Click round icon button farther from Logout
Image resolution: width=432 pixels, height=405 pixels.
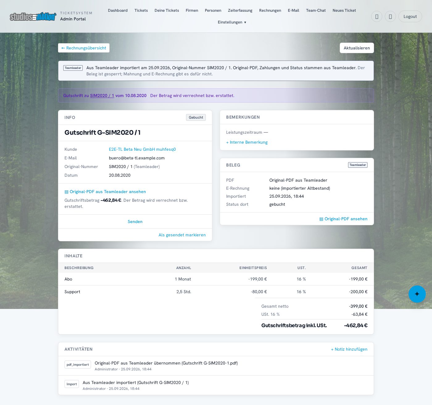click(377, 16)
